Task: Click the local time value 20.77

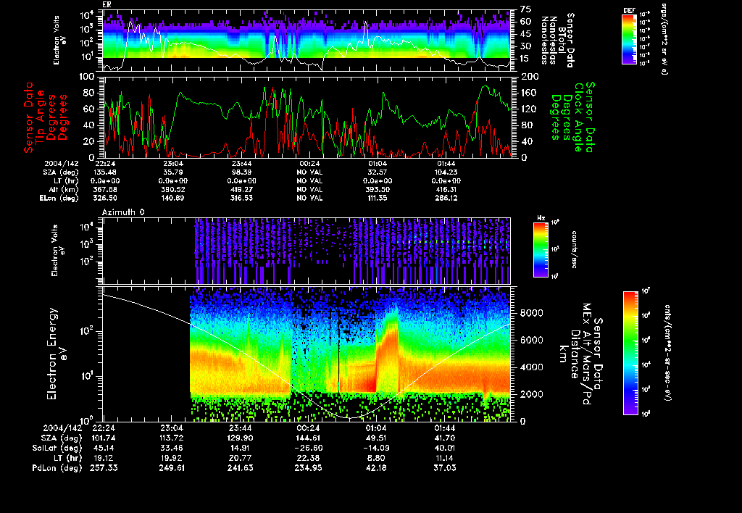Action: click(240, 458)
